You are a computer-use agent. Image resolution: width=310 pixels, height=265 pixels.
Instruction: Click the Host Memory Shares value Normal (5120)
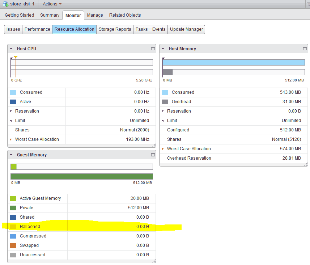tap(286, 139)
